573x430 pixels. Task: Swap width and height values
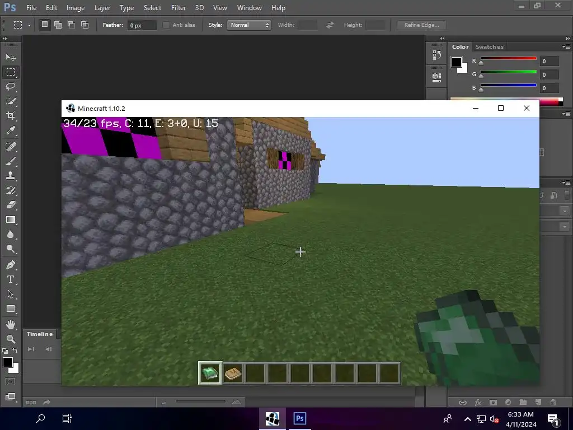pyautogui.click(x=330, y=25)
